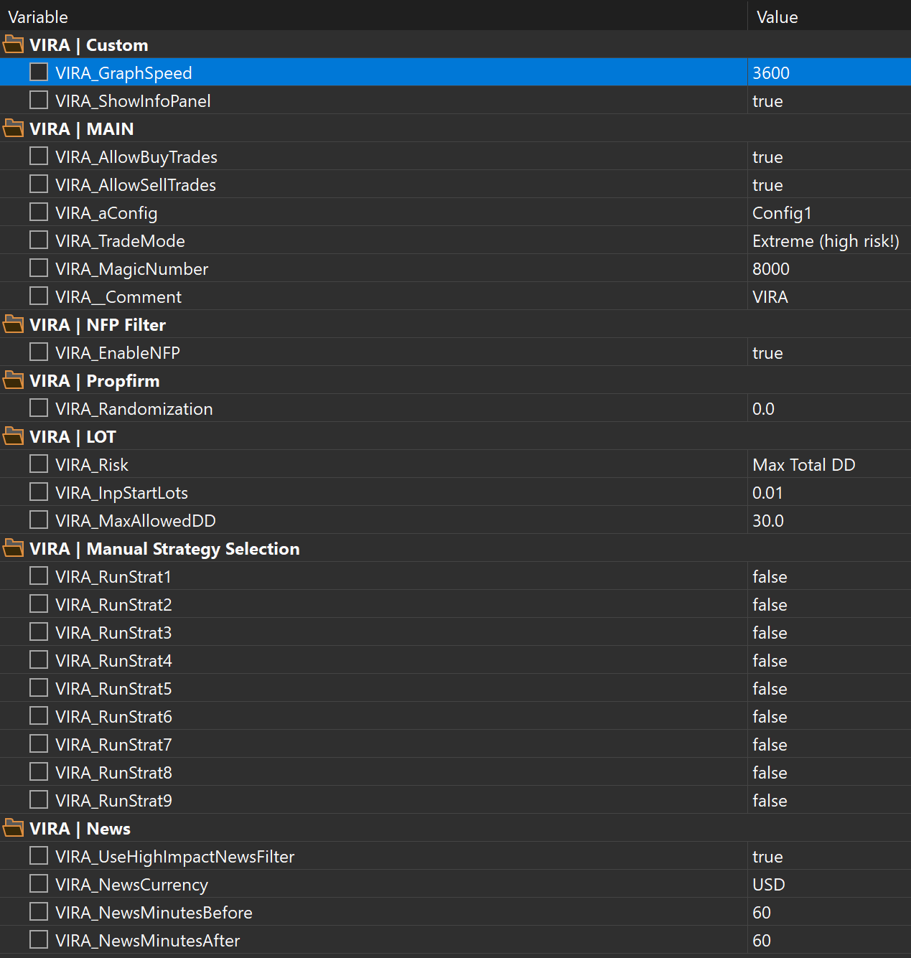The width and height of the screenshot is (911, 958).
Task: Edit the VIRA_MaxAllowedDD value 30.0
Action: pos(768,521)
